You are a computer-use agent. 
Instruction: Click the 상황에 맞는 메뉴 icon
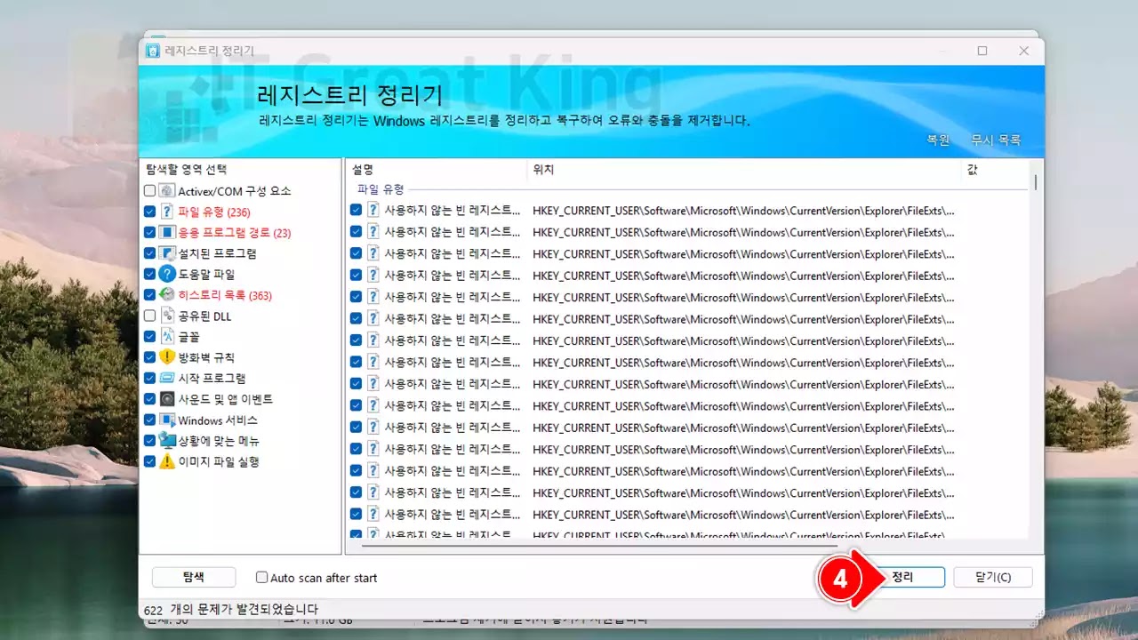click(166, 441)
